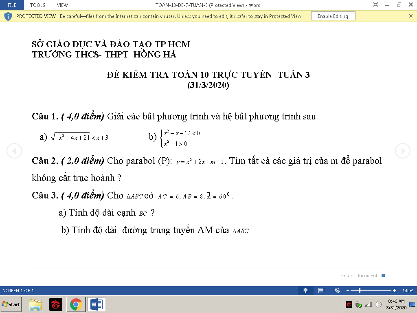Image resolution: width=417 pixels, height=313 pixels.
Task: Open the VIEW menu
Action: (62, 5)
